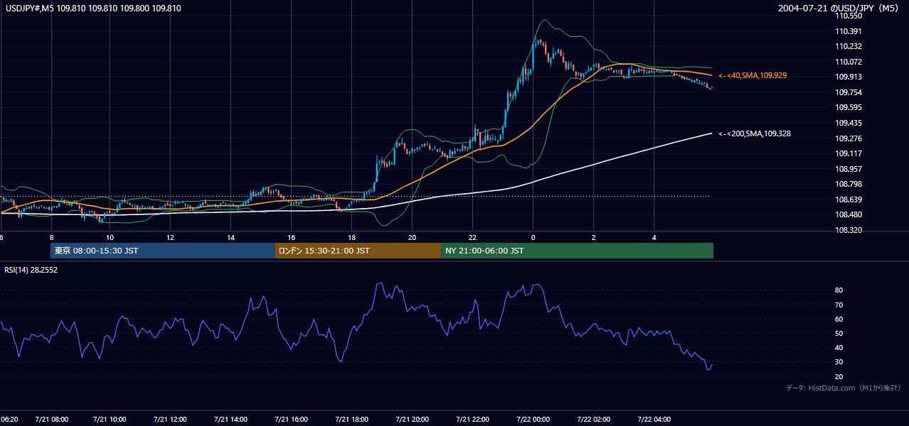
Task: Click price level 108.798 on axis
Action: click(x=848, y=185)
